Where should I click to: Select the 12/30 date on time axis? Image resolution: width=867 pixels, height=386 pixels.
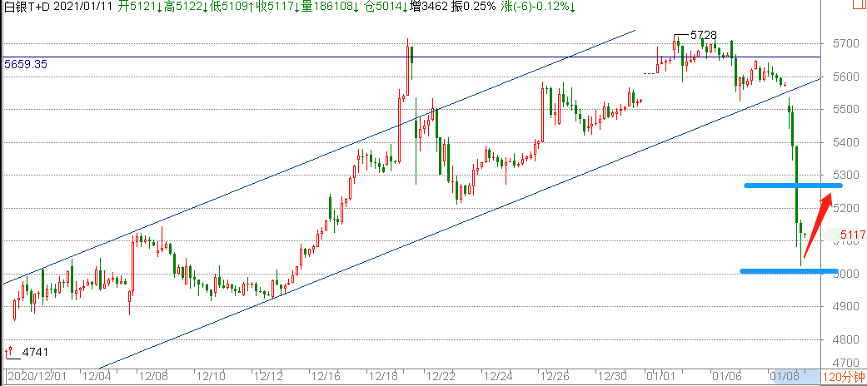point(613,378)
